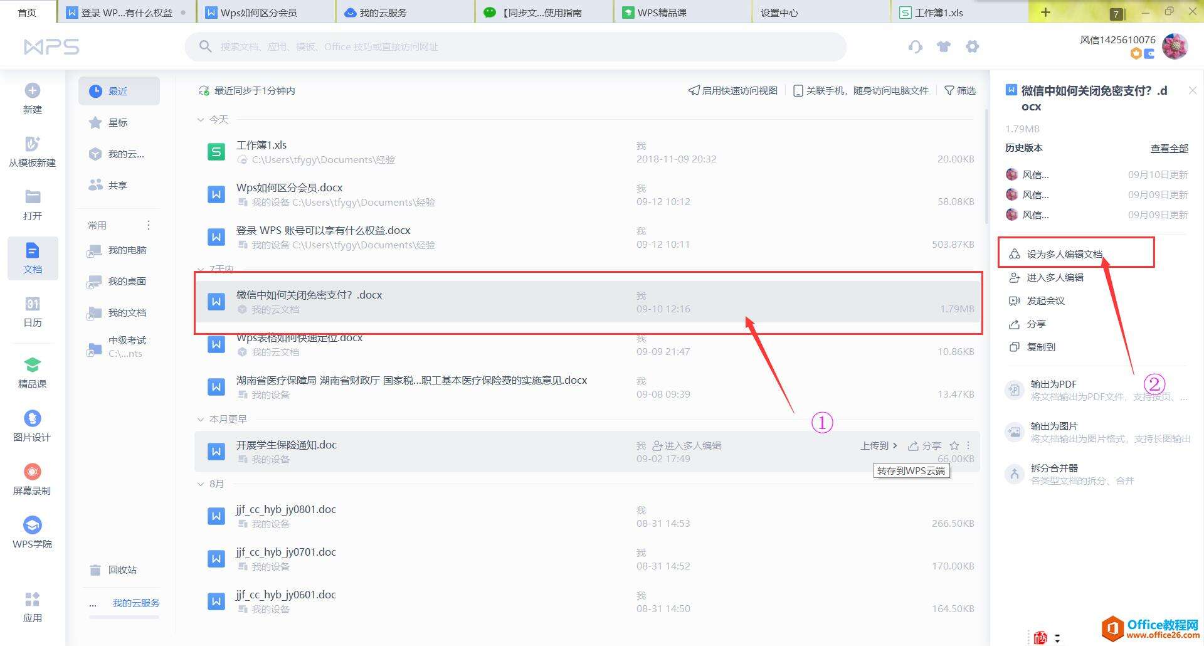
Task: Open WPS学院 academy icon
Action: coord(33,525)
